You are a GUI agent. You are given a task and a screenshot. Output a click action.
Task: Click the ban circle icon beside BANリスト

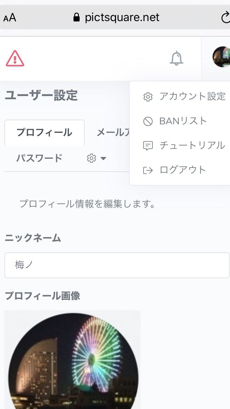(148, 121)
